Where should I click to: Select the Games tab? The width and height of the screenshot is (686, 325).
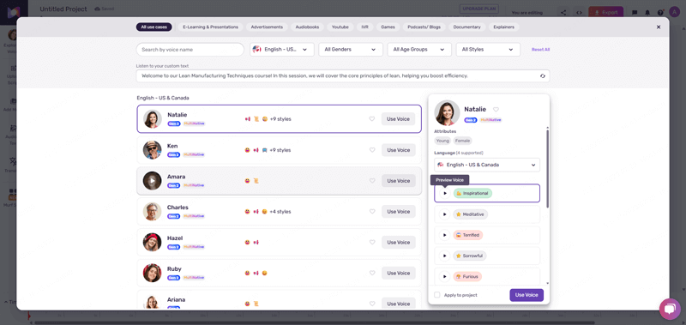(x=388, y=27)
